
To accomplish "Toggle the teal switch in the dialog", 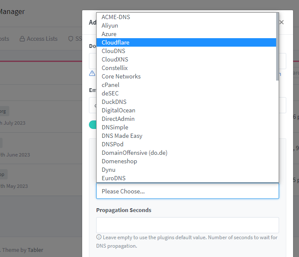I will coord(92,124).
